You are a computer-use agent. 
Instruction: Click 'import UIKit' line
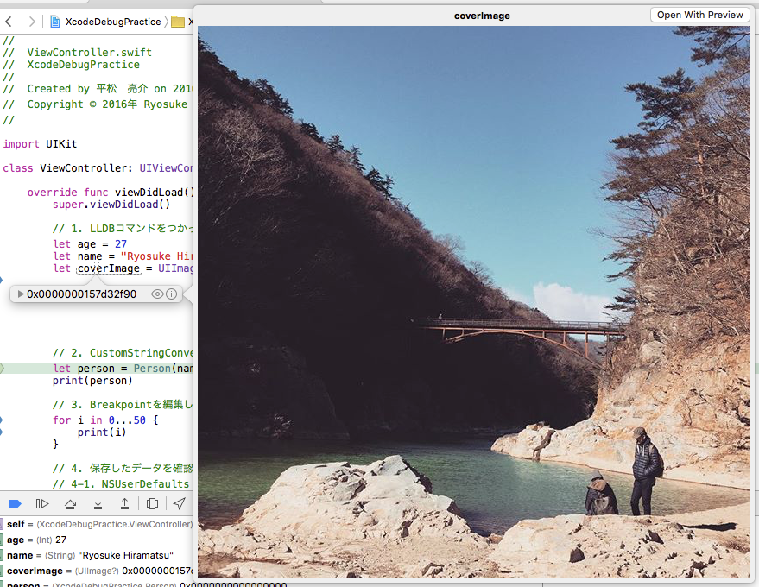tap(40, 143)
